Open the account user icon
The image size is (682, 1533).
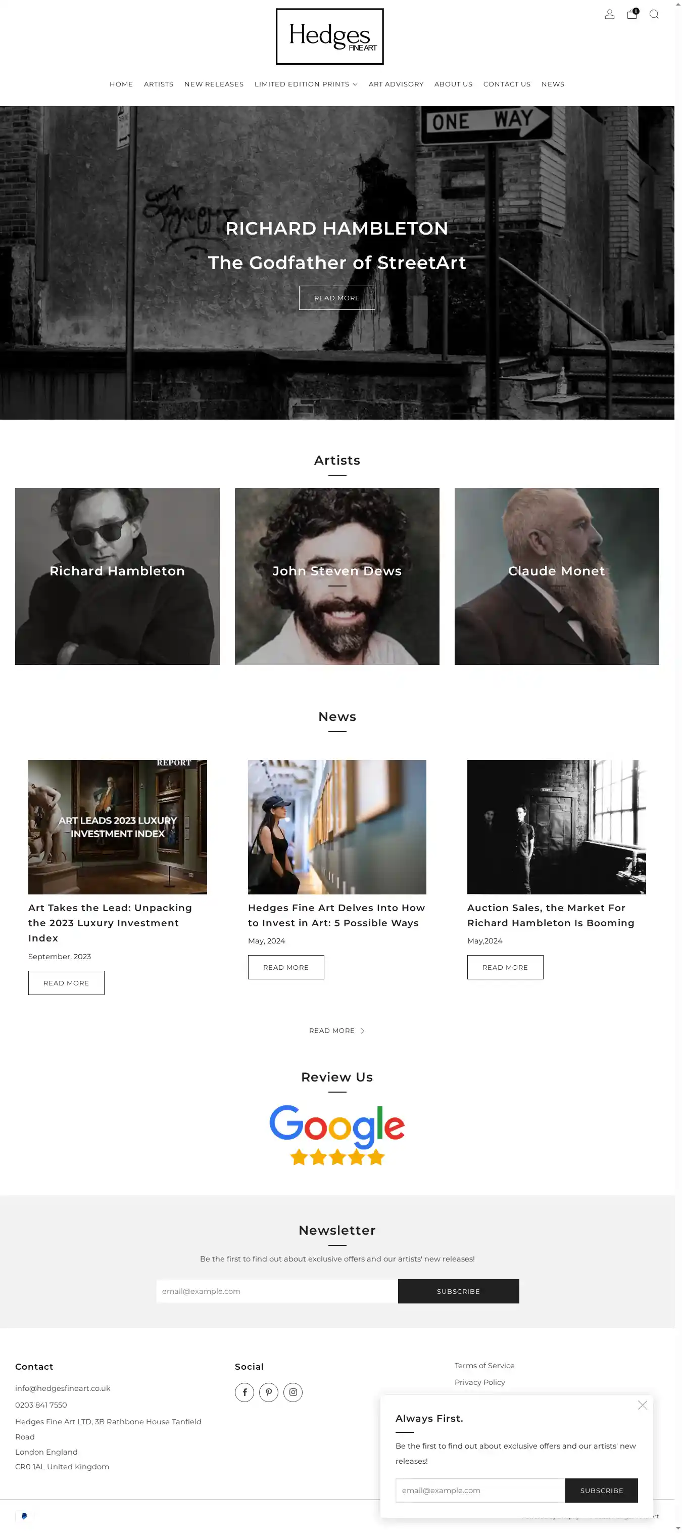[x=609, y=14]
